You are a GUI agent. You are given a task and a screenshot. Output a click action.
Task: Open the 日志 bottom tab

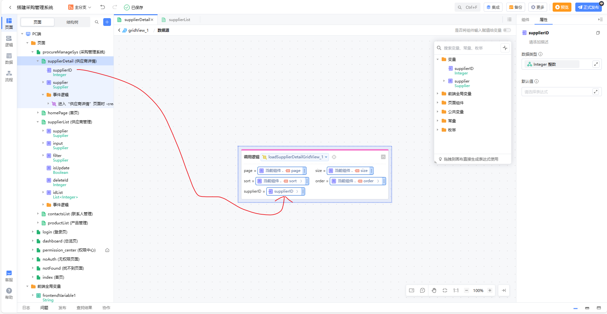(26, 308)
